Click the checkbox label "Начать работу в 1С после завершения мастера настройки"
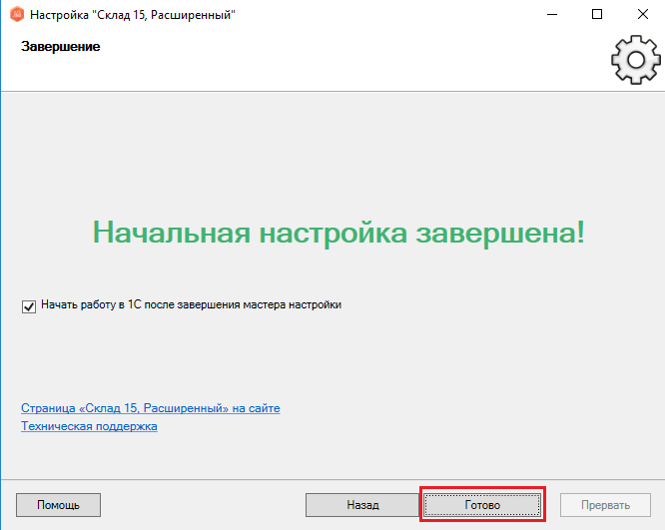Viewport: 665px width, 530px height. point(192,304)
